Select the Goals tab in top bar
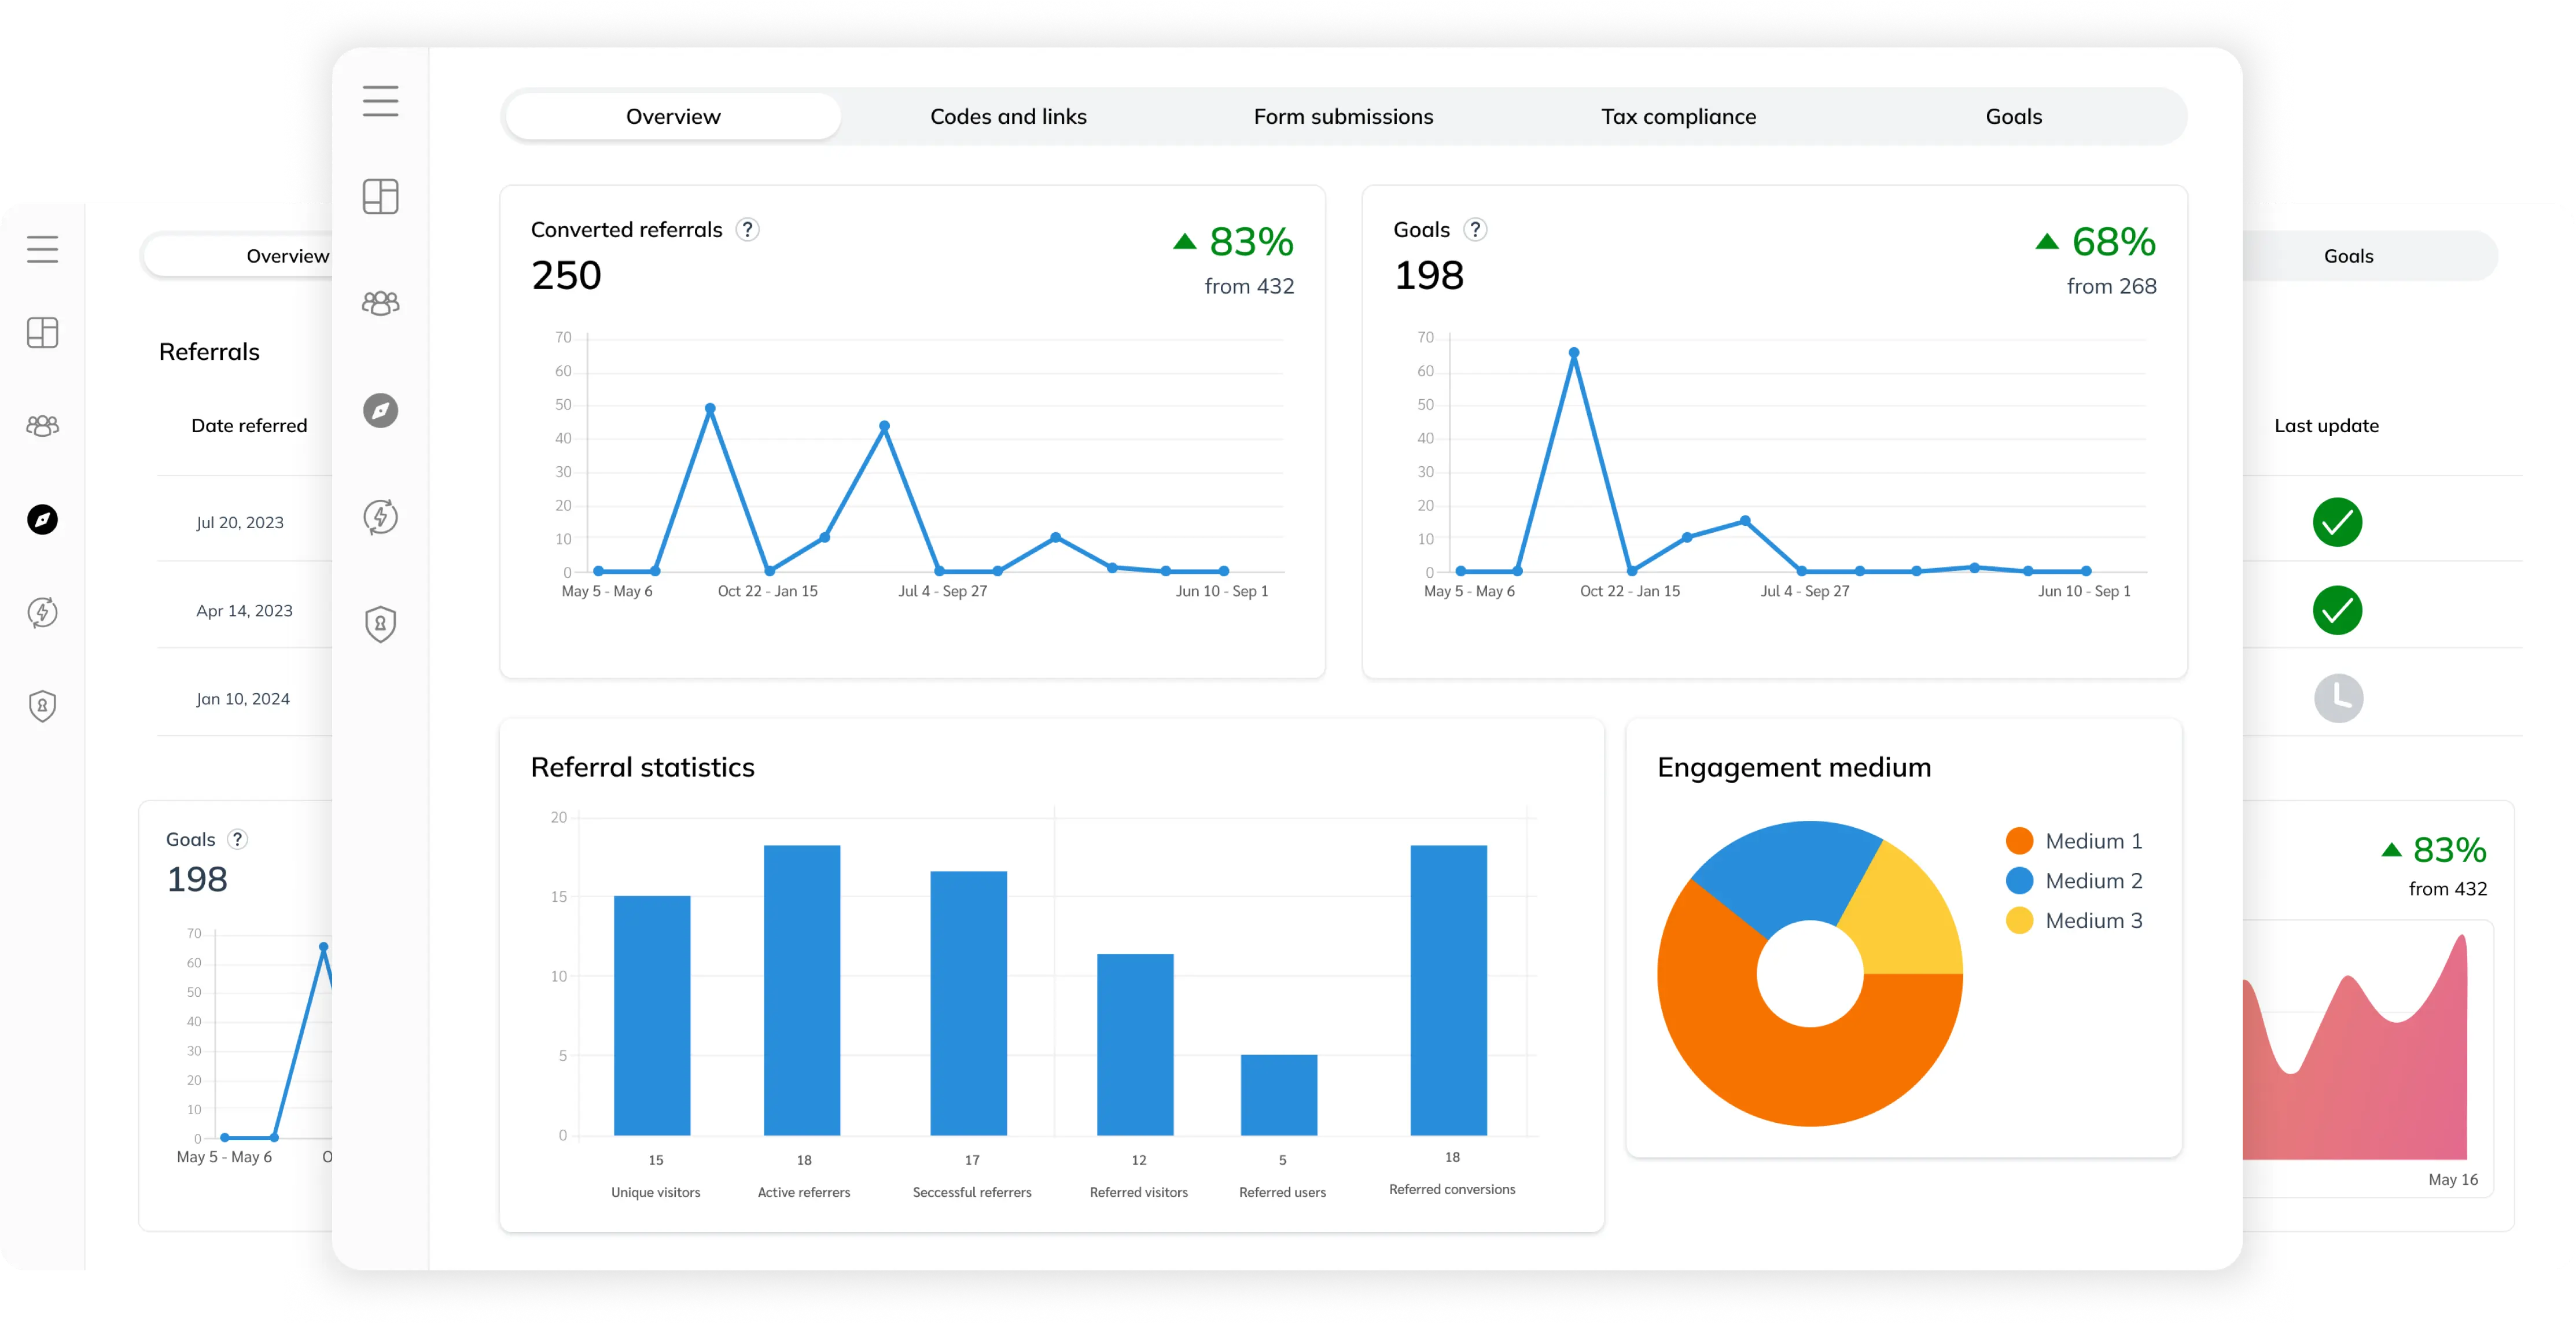Screen dimensions: 2576x1323 point(2013,117)
